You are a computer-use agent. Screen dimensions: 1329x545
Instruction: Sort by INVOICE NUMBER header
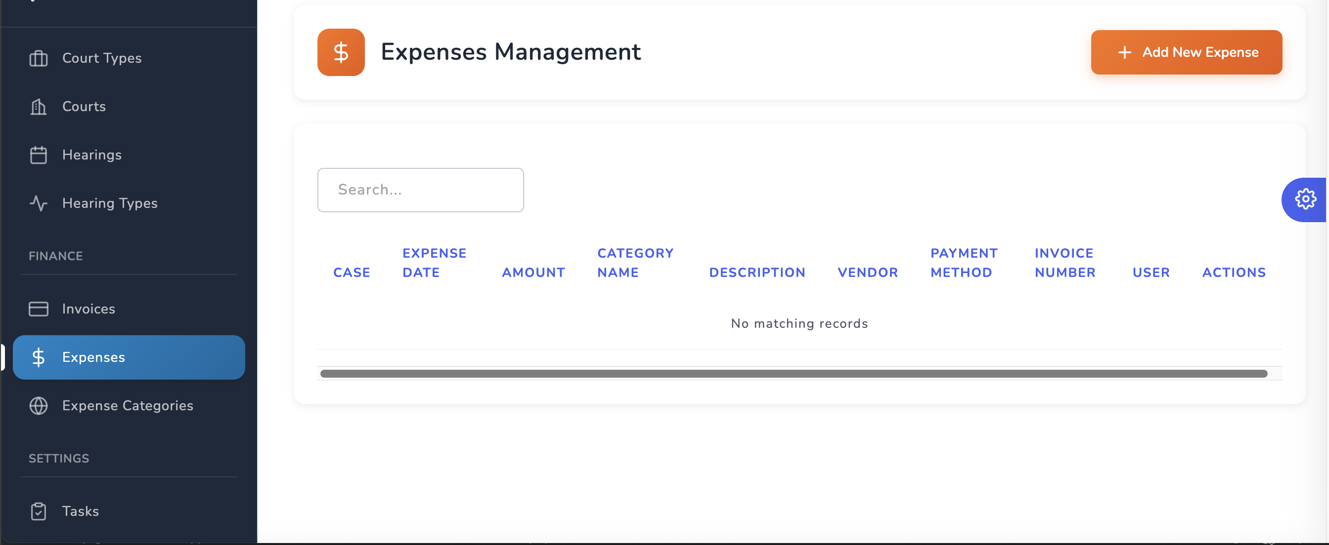pos(1064,262)
